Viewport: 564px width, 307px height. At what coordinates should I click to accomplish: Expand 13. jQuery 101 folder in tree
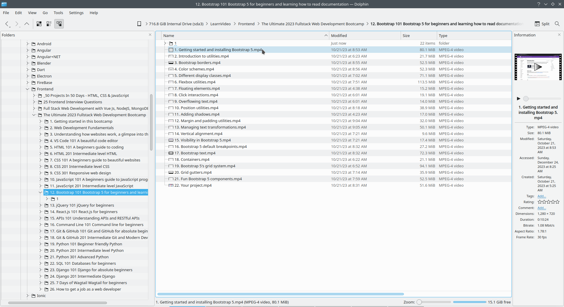point(41,205)
